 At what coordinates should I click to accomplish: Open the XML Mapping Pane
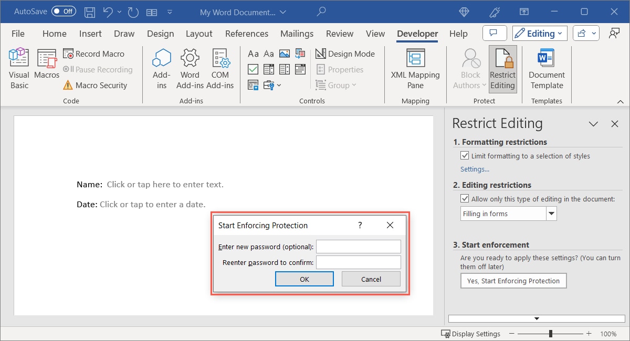415,68
